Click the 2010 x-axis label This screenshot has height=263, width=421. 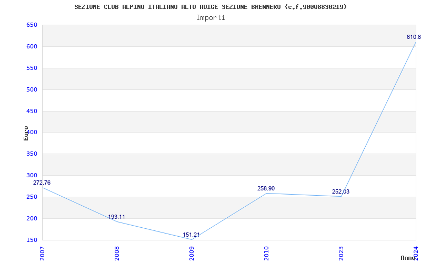[266, 254]
